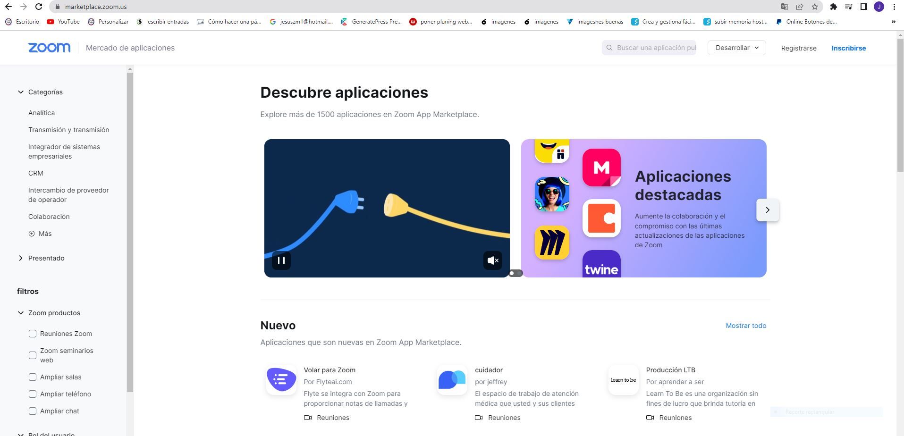Click the plus icon next to Más
The width and height of the screenshot is (904, 436).
pos(32,234)
